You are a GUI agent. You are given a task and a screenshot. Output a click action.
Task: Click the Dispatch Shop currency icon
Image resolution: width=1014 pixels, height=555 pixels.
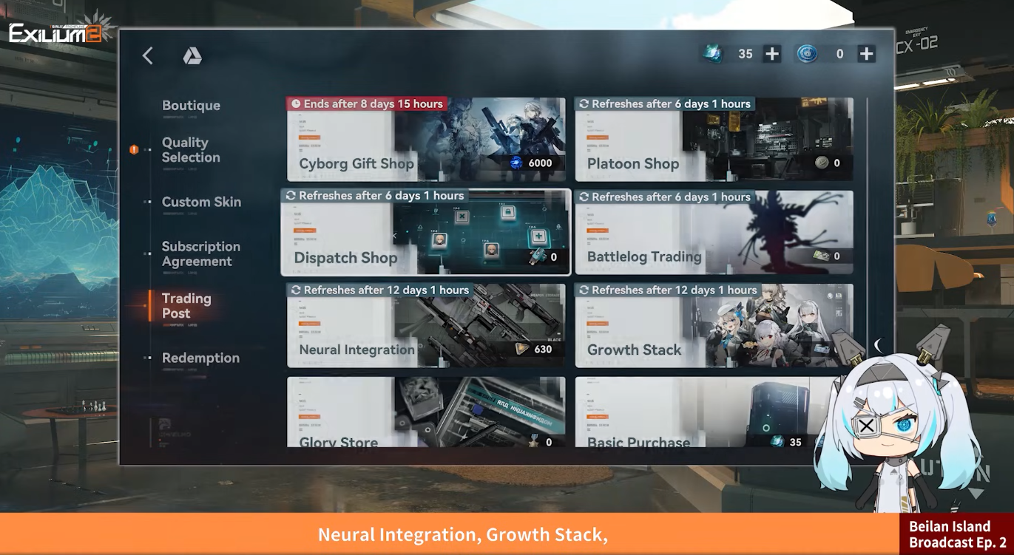[x=538, y=257]
